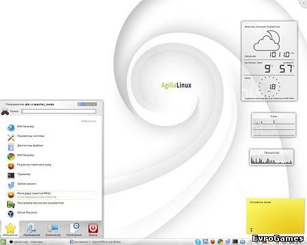Open the Chrome Веб-браузер icon
Image resolution: width=307 pixels, height=245 pixels.
pos(11,157)
